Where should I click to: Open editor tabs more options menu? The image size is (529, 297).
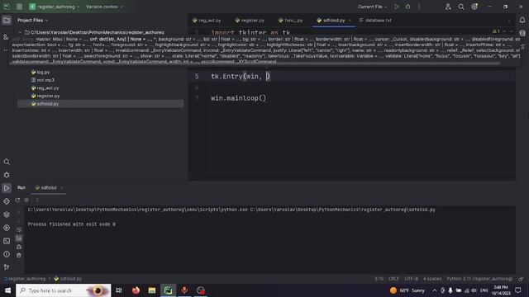coord(509,20)
